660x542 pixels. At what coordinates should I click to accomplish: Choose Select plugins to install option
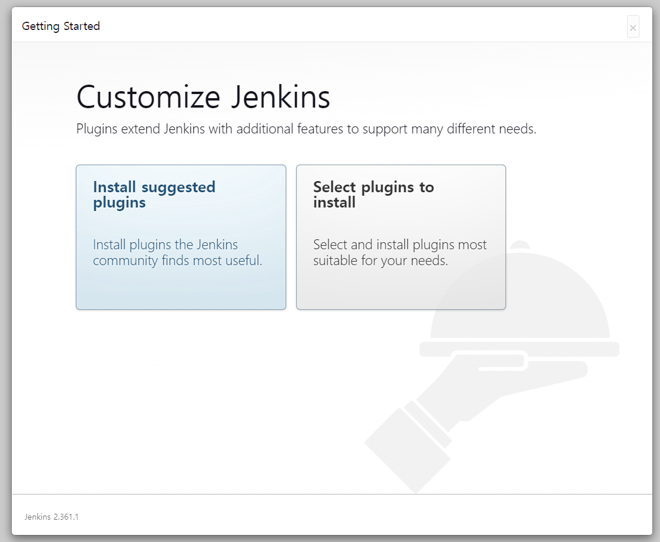(401, 237)
